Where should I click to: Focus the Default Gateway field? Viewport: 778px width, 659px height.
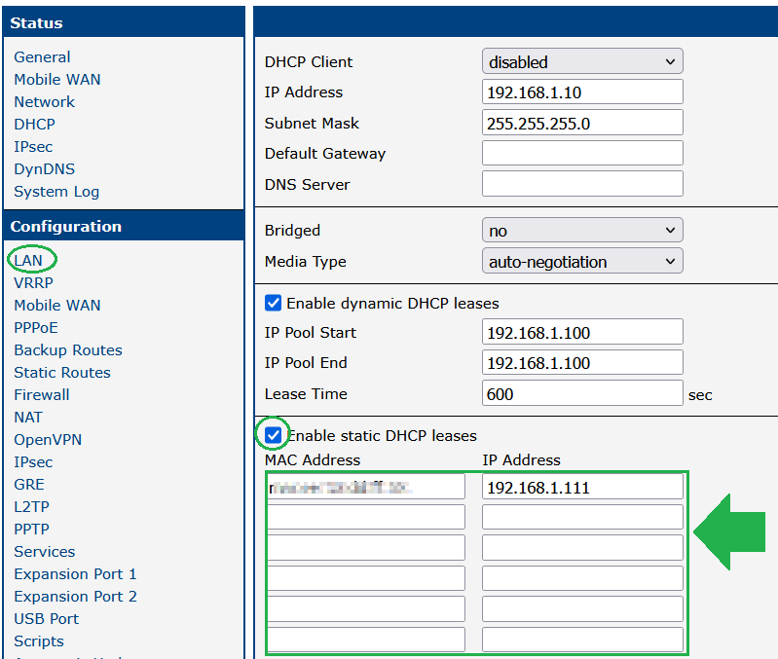point(582,154)
